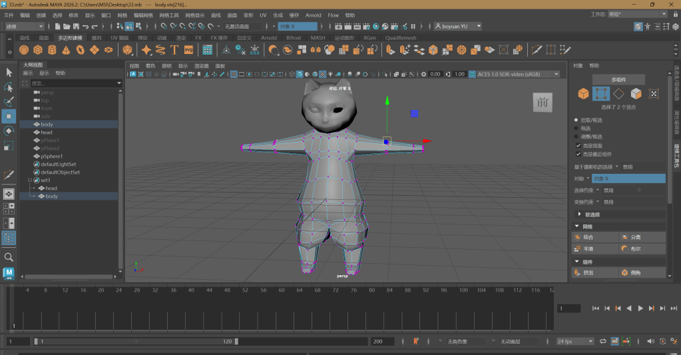681x355 pixels.
Task: Click the polygon Type text shelf icon
Action: (174, 50)
